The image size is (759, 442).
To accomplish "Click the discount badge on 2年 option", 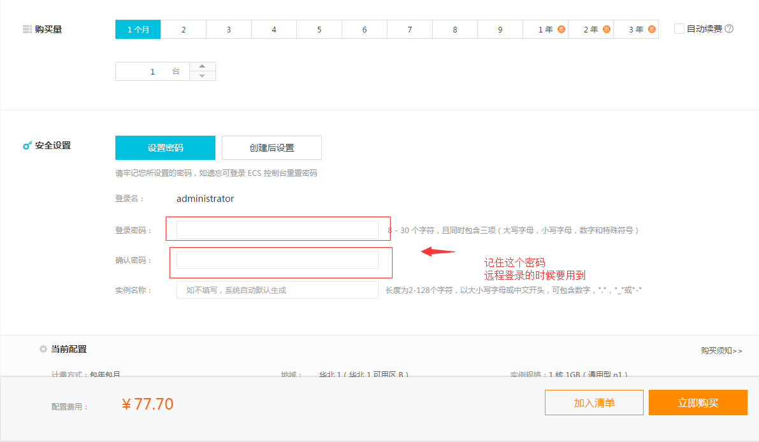I will tap(605, 29).
